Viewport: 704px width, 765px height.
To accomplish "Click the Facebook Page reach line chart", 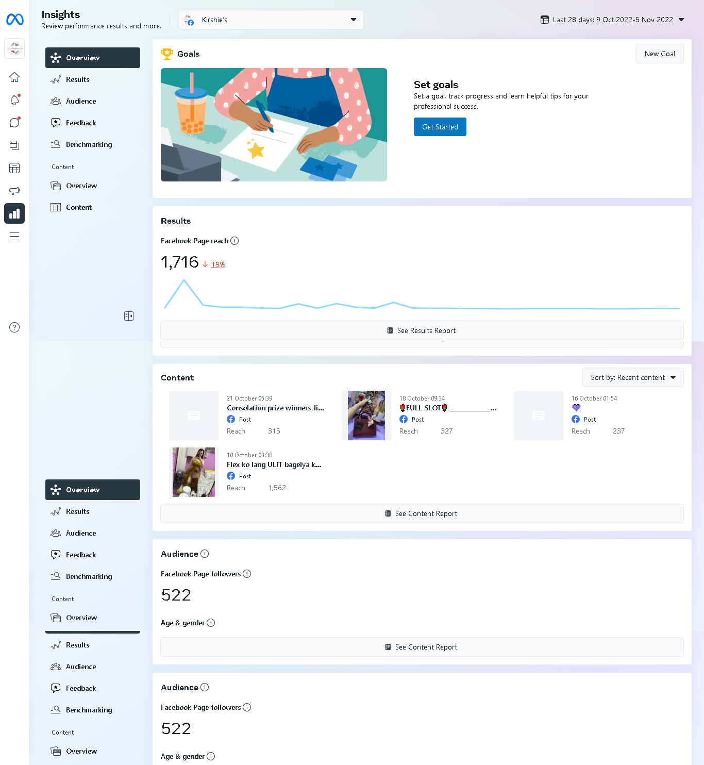I will pyautogui.click(x=422, y=294).
